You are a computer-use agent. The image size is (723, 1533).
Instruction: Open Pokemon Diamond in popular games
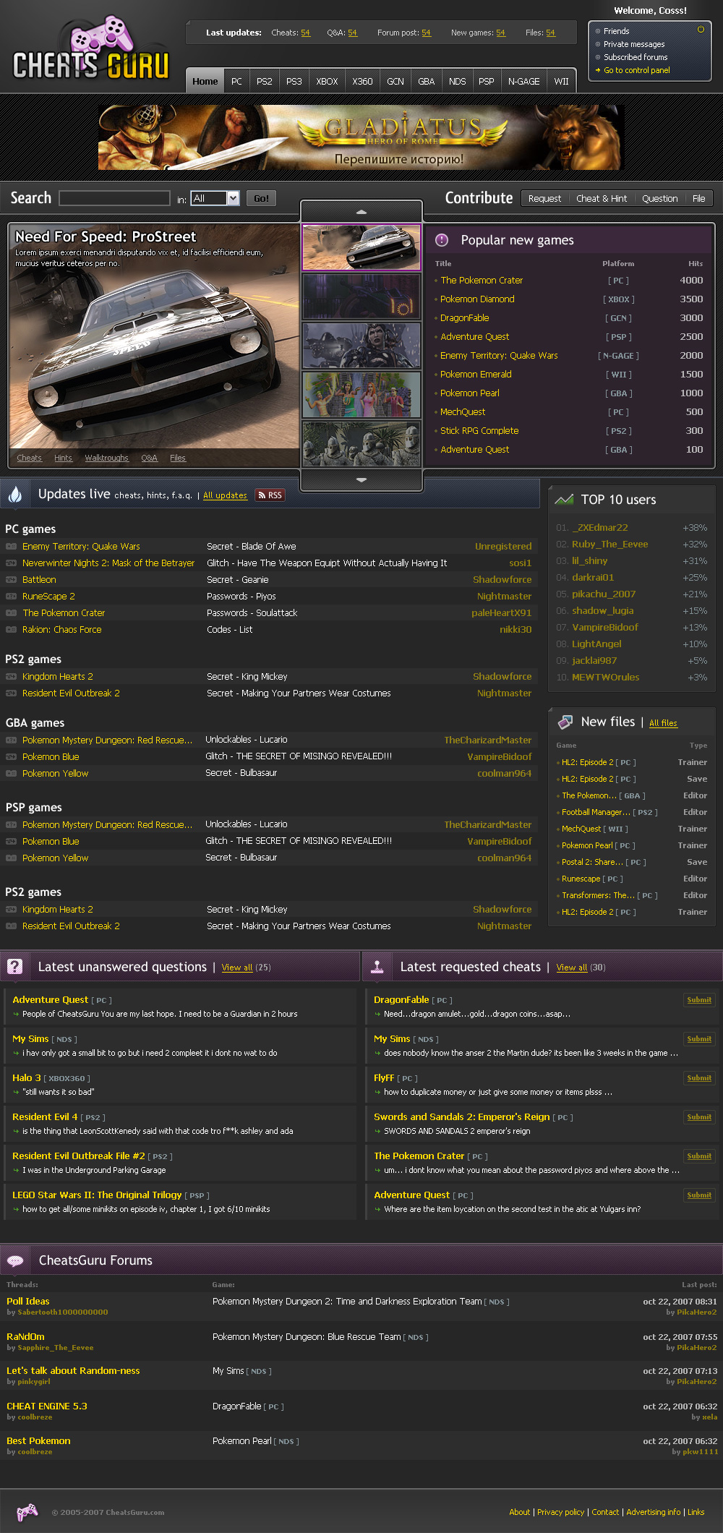(477, 299)
